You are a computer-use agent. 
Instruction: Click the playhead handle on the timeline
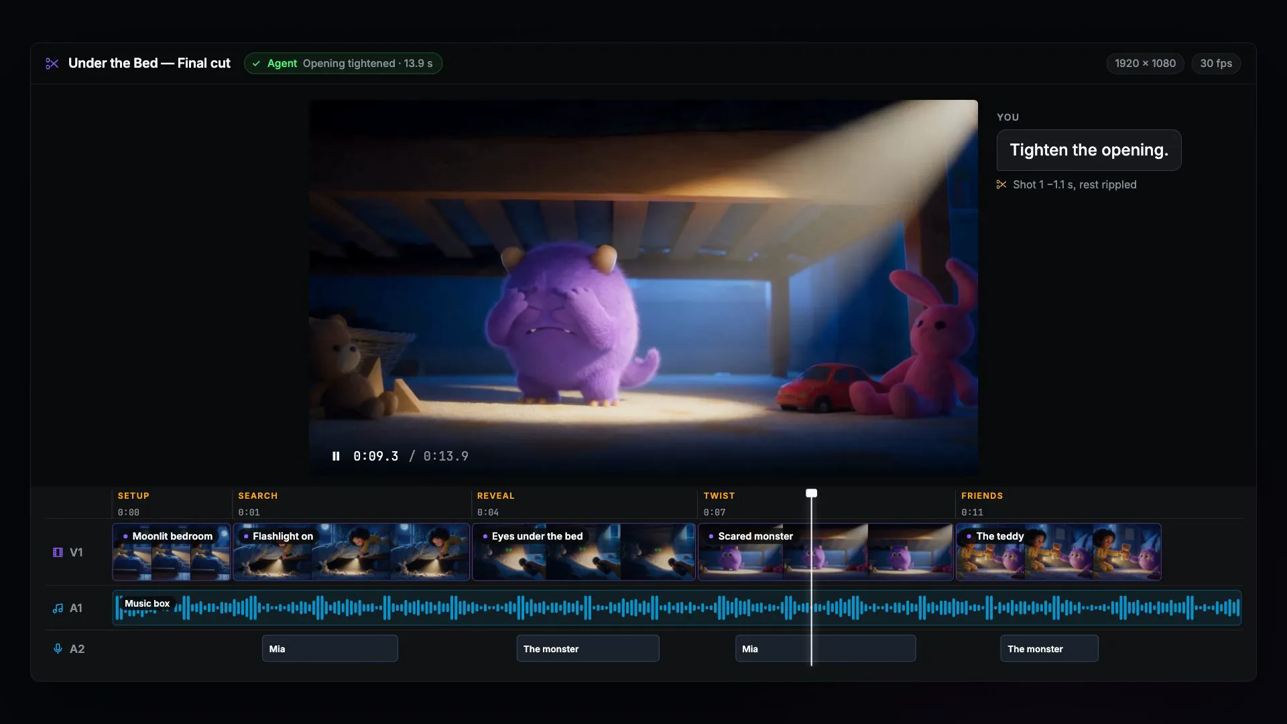tap(811, 493)
